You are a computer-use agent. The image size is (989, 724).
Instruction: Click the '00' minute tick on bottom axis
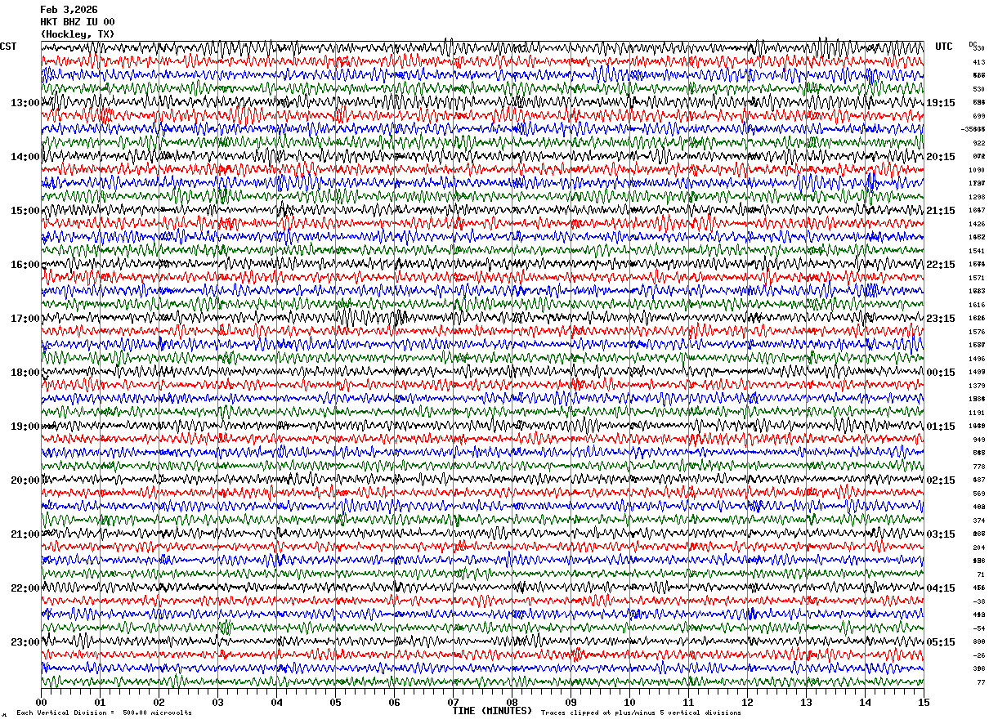41,702
